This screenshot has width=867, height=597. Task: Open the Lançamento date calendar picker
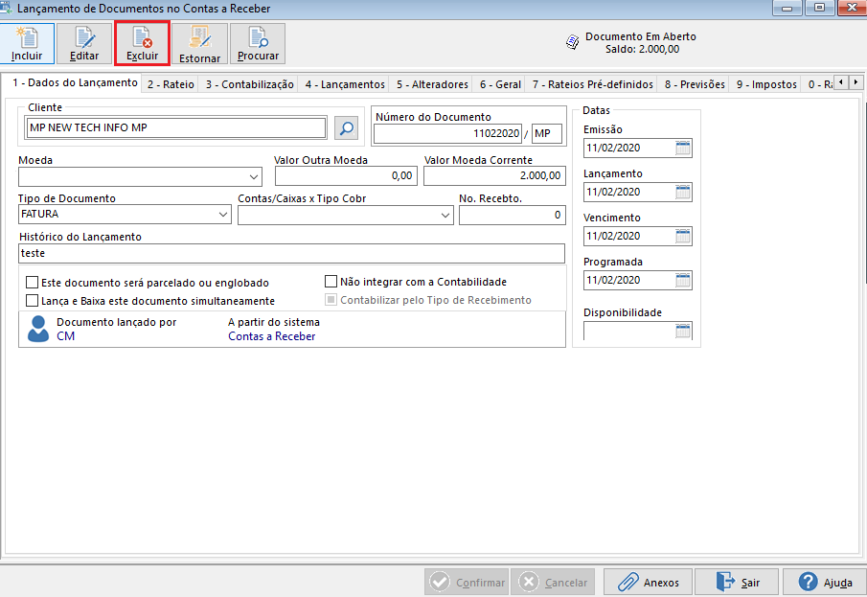click(683, 192)
